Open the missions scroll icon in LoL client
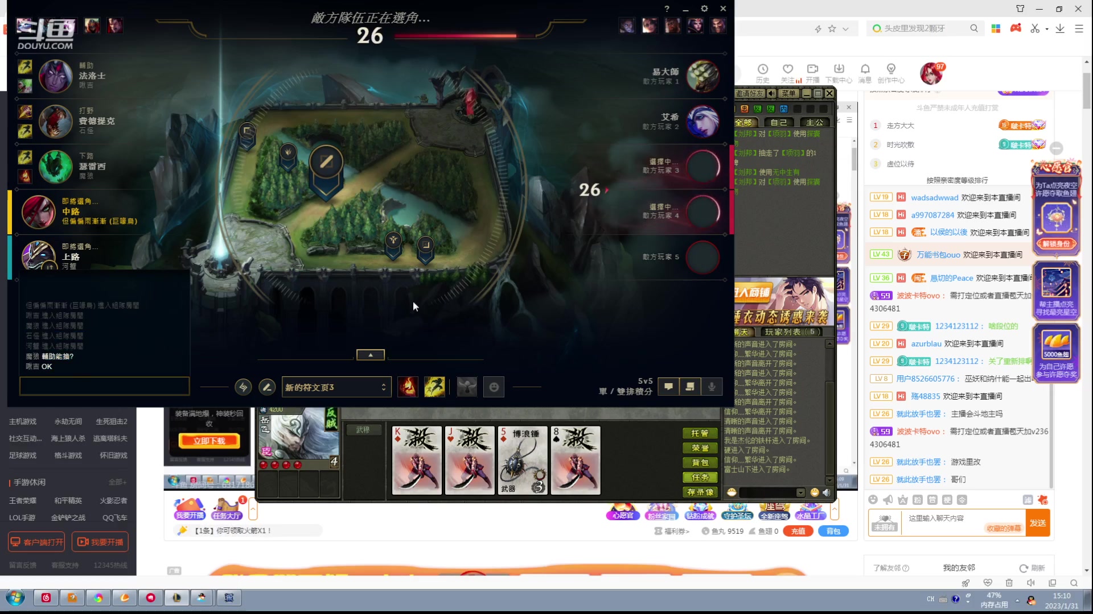The image size is (1093, 614). point(690,387)
